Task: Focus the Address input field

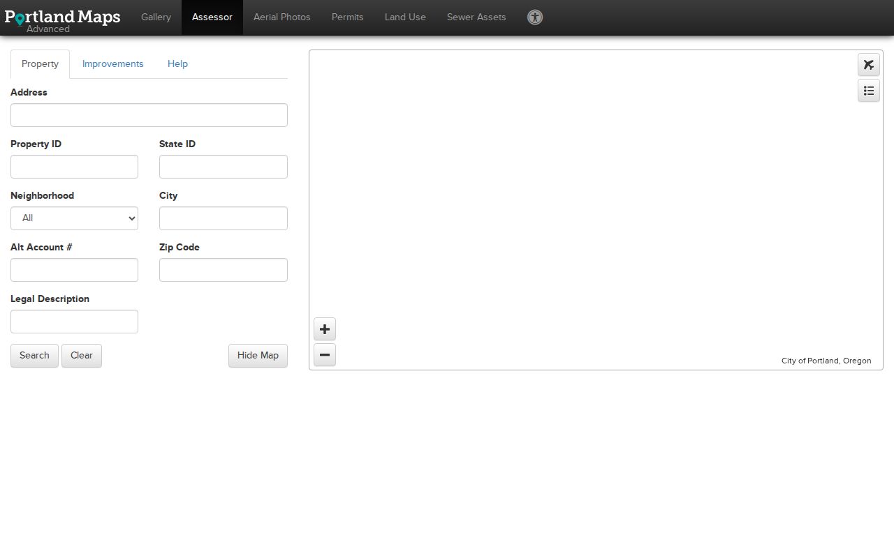Action: (x=149, y=115)
